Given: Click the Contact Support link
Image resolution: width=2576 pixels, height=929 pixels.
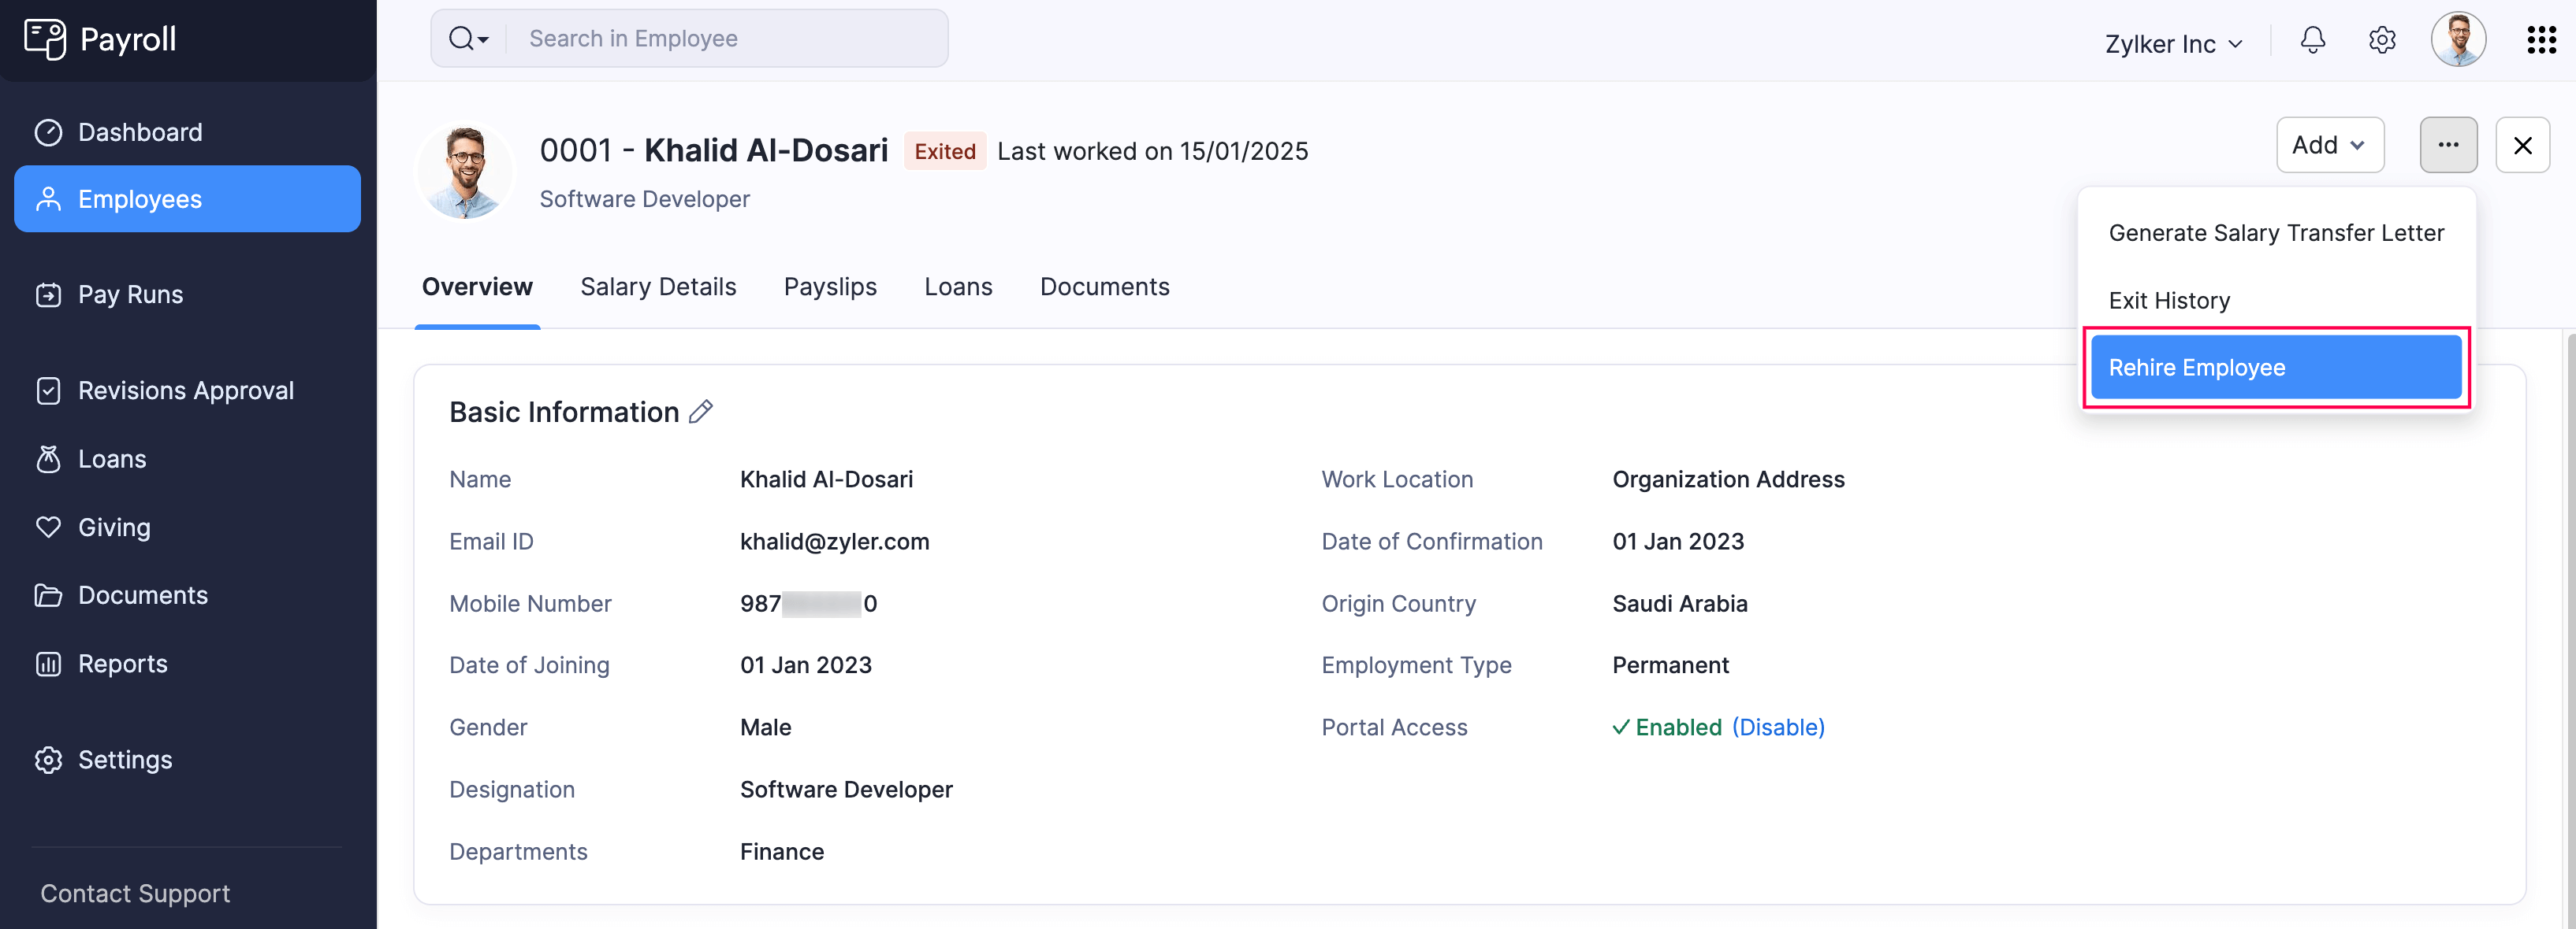Looking at the screenshot, I should pyautogui.click(x=134, y=893).
